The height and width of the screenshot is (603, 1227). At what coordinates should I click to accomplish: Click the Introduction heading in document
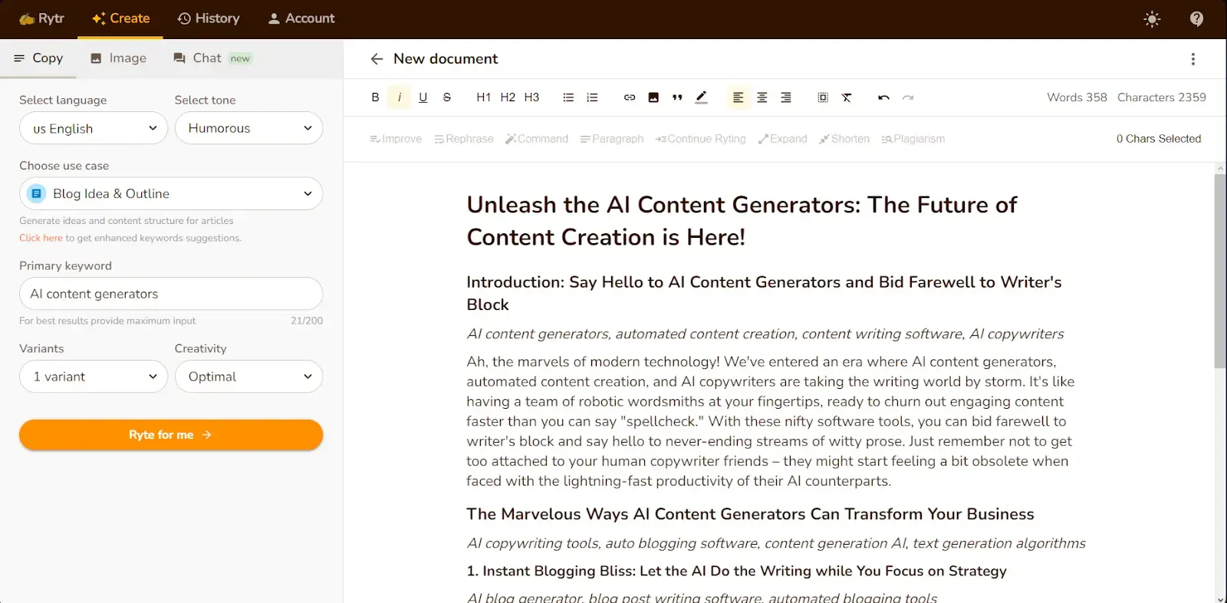pyautogui.click(x=764, y=293)
